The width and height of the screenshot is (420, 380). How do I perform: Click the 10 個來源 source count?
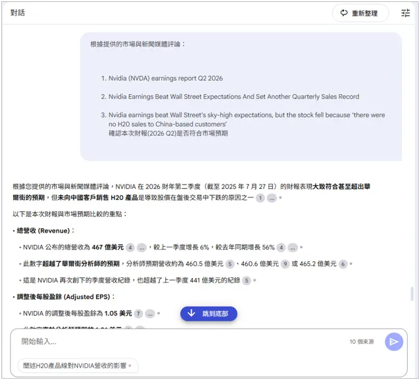click(361, 342)
